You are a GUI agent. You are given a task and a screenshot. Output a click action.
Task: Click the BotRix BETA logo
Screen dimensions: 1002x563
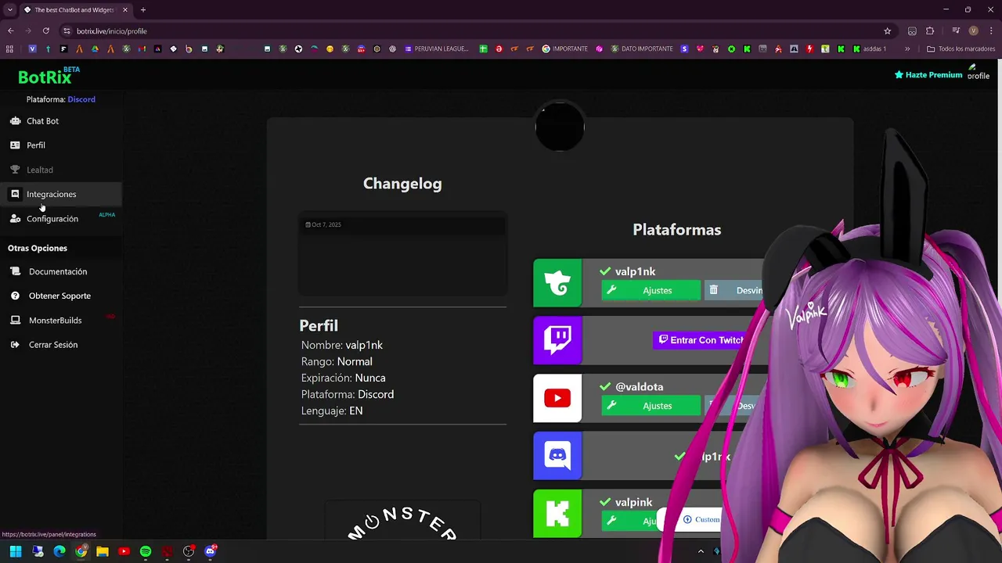pyautogui.click(x=49, y=76)
